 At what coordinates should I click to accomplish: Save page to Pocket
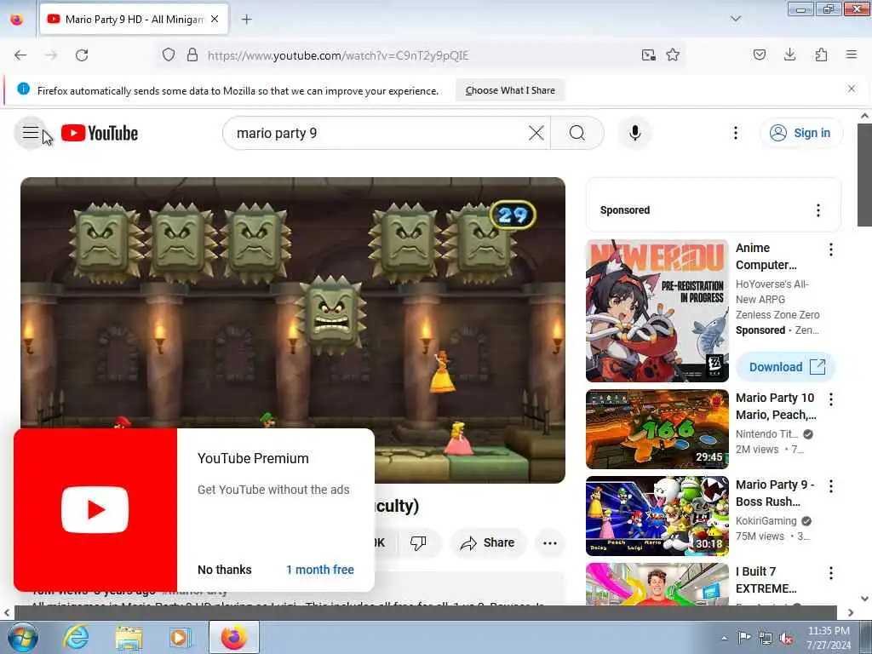click(760, 54)
